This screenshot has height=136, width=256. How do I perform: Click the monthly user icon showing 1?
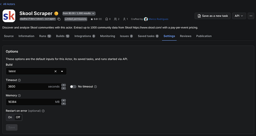coord(124,19)
